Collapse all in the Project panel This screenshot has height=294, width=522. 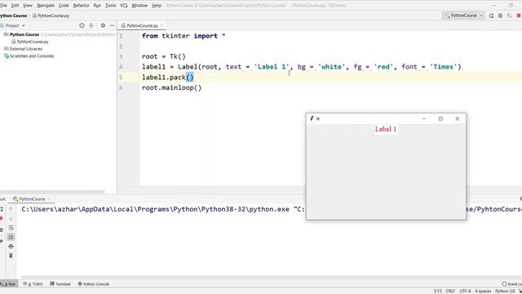point(91,25)
